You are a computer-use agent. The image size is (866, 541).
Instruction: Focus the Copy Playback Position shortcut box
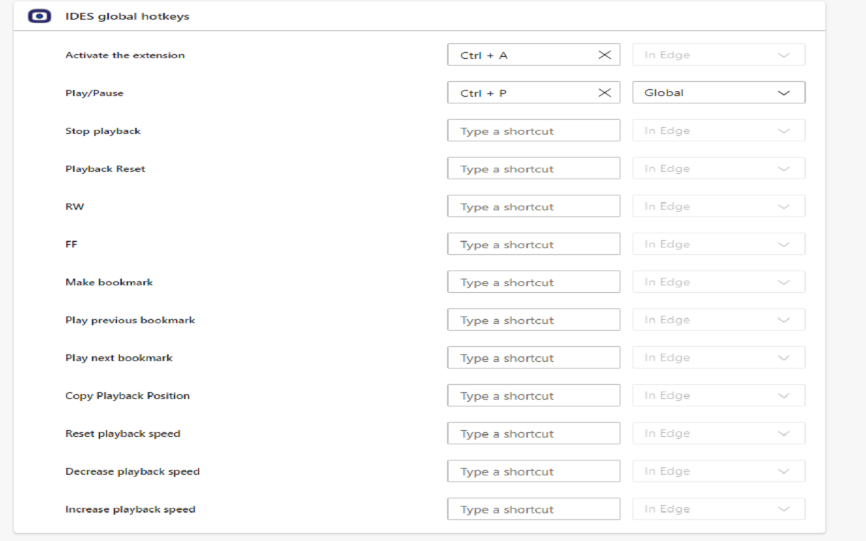click(x=534, y=395)
